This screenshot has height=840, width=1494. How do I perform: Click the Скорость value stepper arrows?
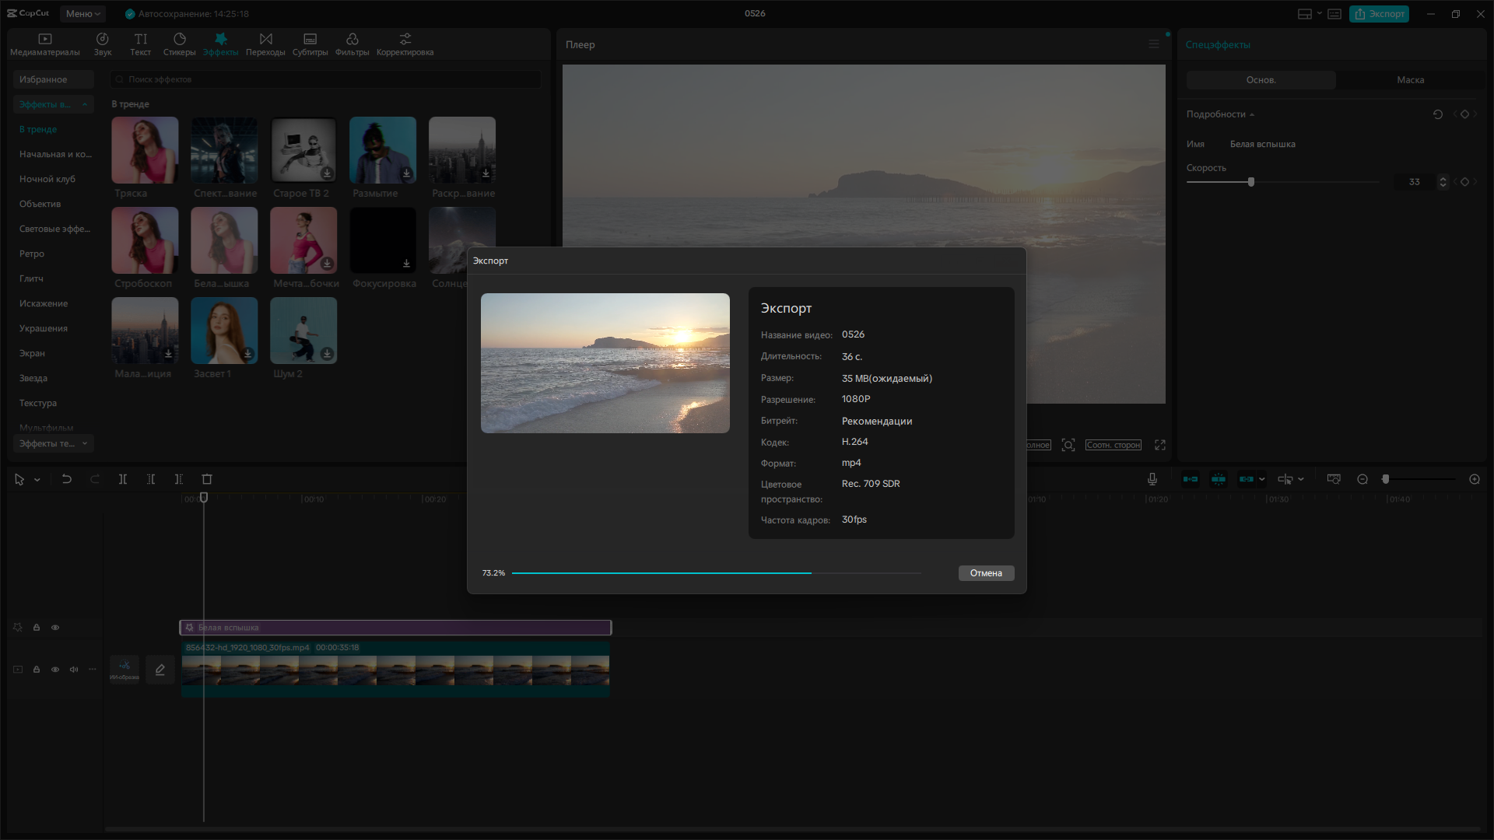[x=1443, y=182]
